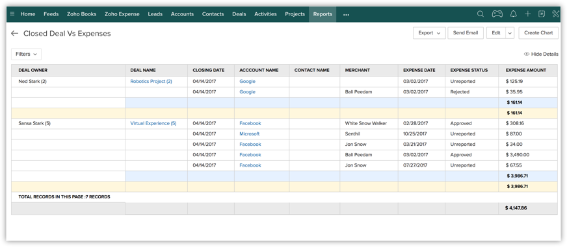
Task: Open the Microsoft account link
Action: [250, 134]
